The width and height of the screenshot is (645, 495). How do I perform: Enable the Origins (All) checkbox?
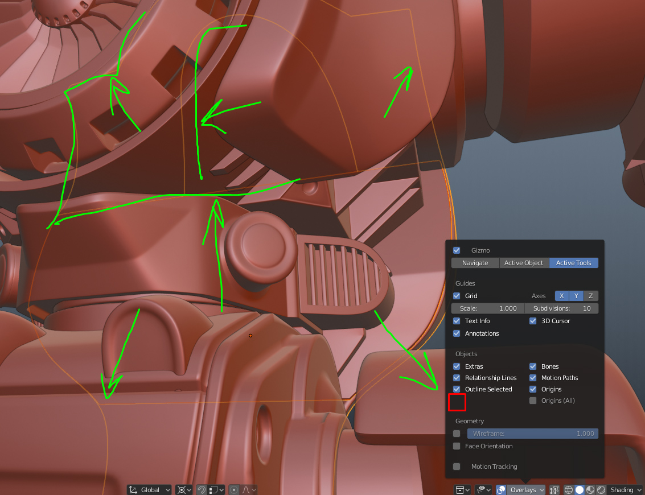pyautogui.click(x=533, y=401)
